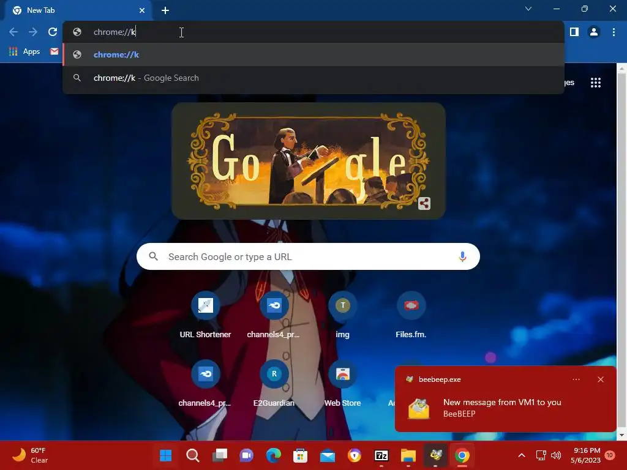The height and width of the screenshot is (470, 627).
Task: Open the Google apps grid icon
Action: point(596,83)
